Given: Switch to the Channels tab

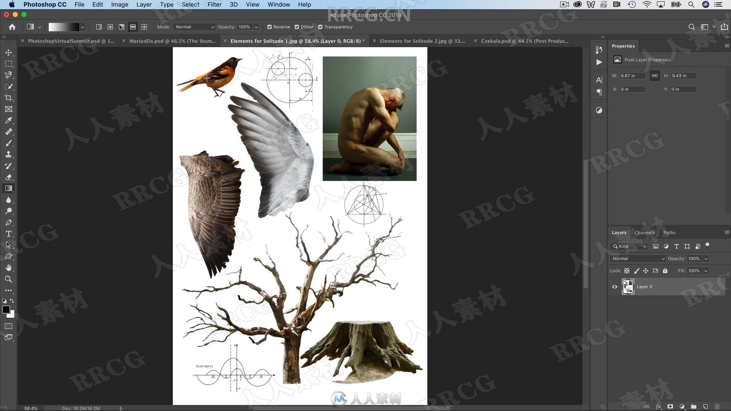Looking at the screenshot, I should 645,232.
